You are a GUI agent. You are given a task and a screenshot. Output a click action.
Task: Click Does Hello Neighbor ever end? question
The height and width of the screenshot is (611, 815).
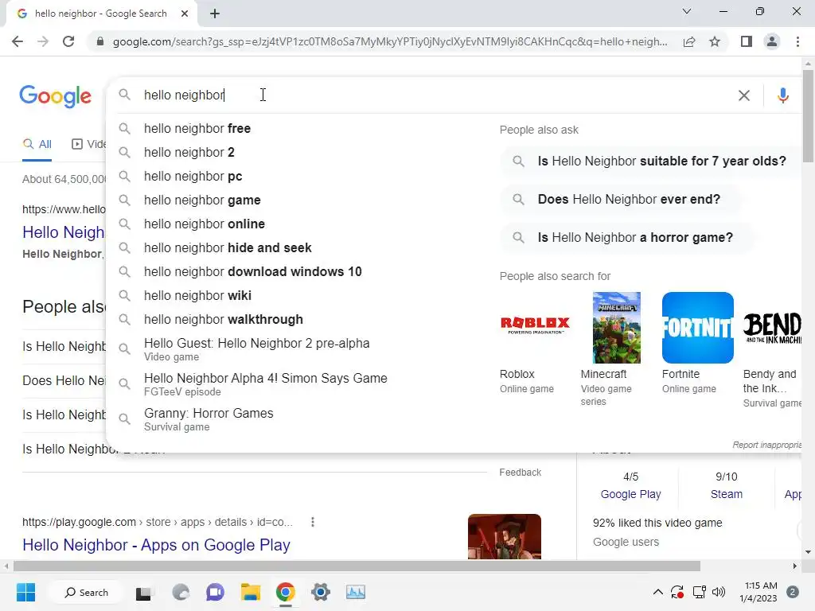[x=621, y=199]
